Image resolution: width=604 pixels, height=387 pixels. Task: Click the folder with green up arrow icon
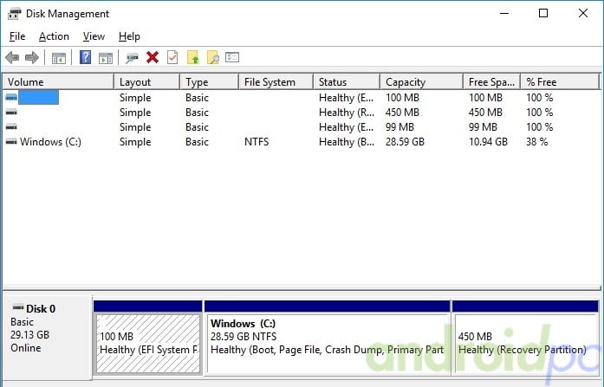pos(193,57)
